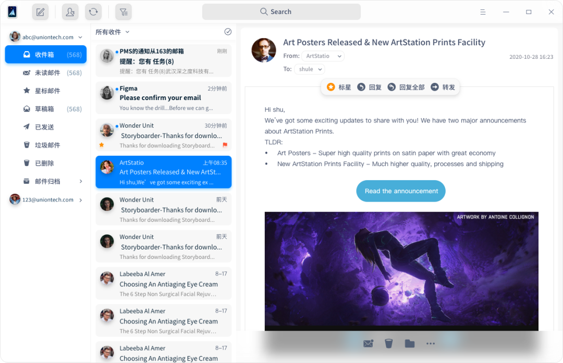The width and height of the screenshot is (563, 363).
Task: Open the contacts address book icon
Action: (x=70, y=12)
